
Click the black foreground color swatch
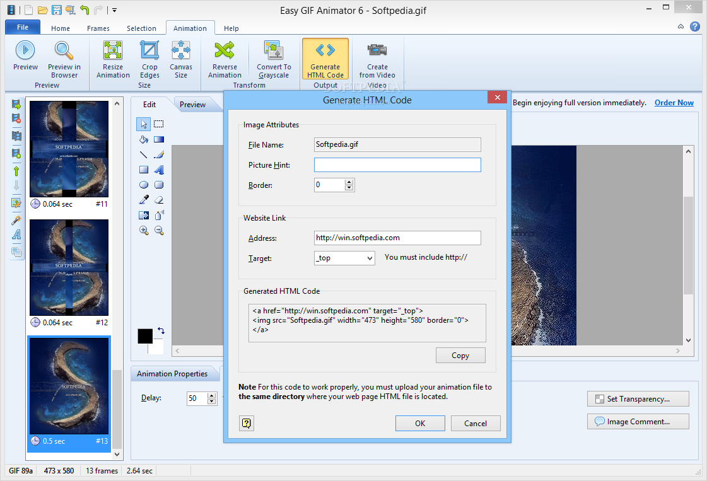pos(144,336)
